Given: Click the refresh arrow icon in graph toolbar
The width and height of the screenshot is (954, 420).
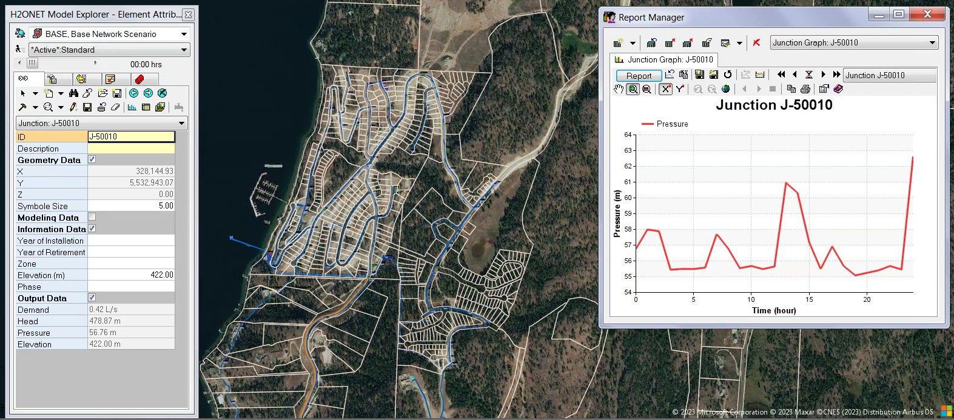Looking at the screenshot, I should point(728,75).
